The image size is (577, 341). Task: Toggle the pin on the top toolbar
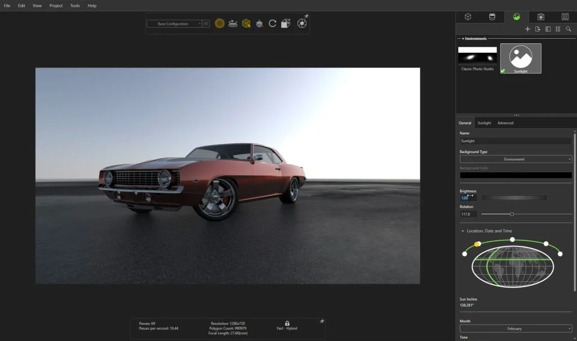306,16
